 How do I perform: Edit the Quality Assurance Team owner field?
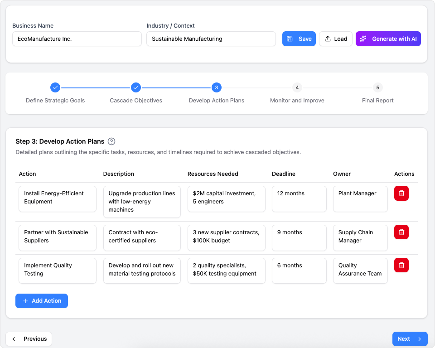point(360,271)
